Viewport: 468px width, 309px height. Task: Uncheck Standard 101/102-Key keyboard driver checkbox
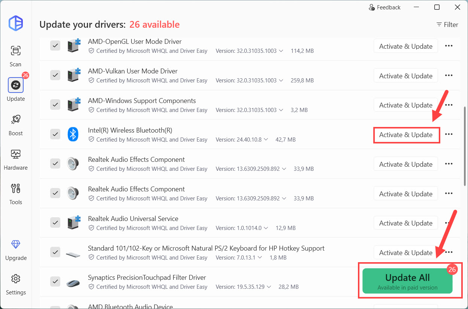click(55, 252)
